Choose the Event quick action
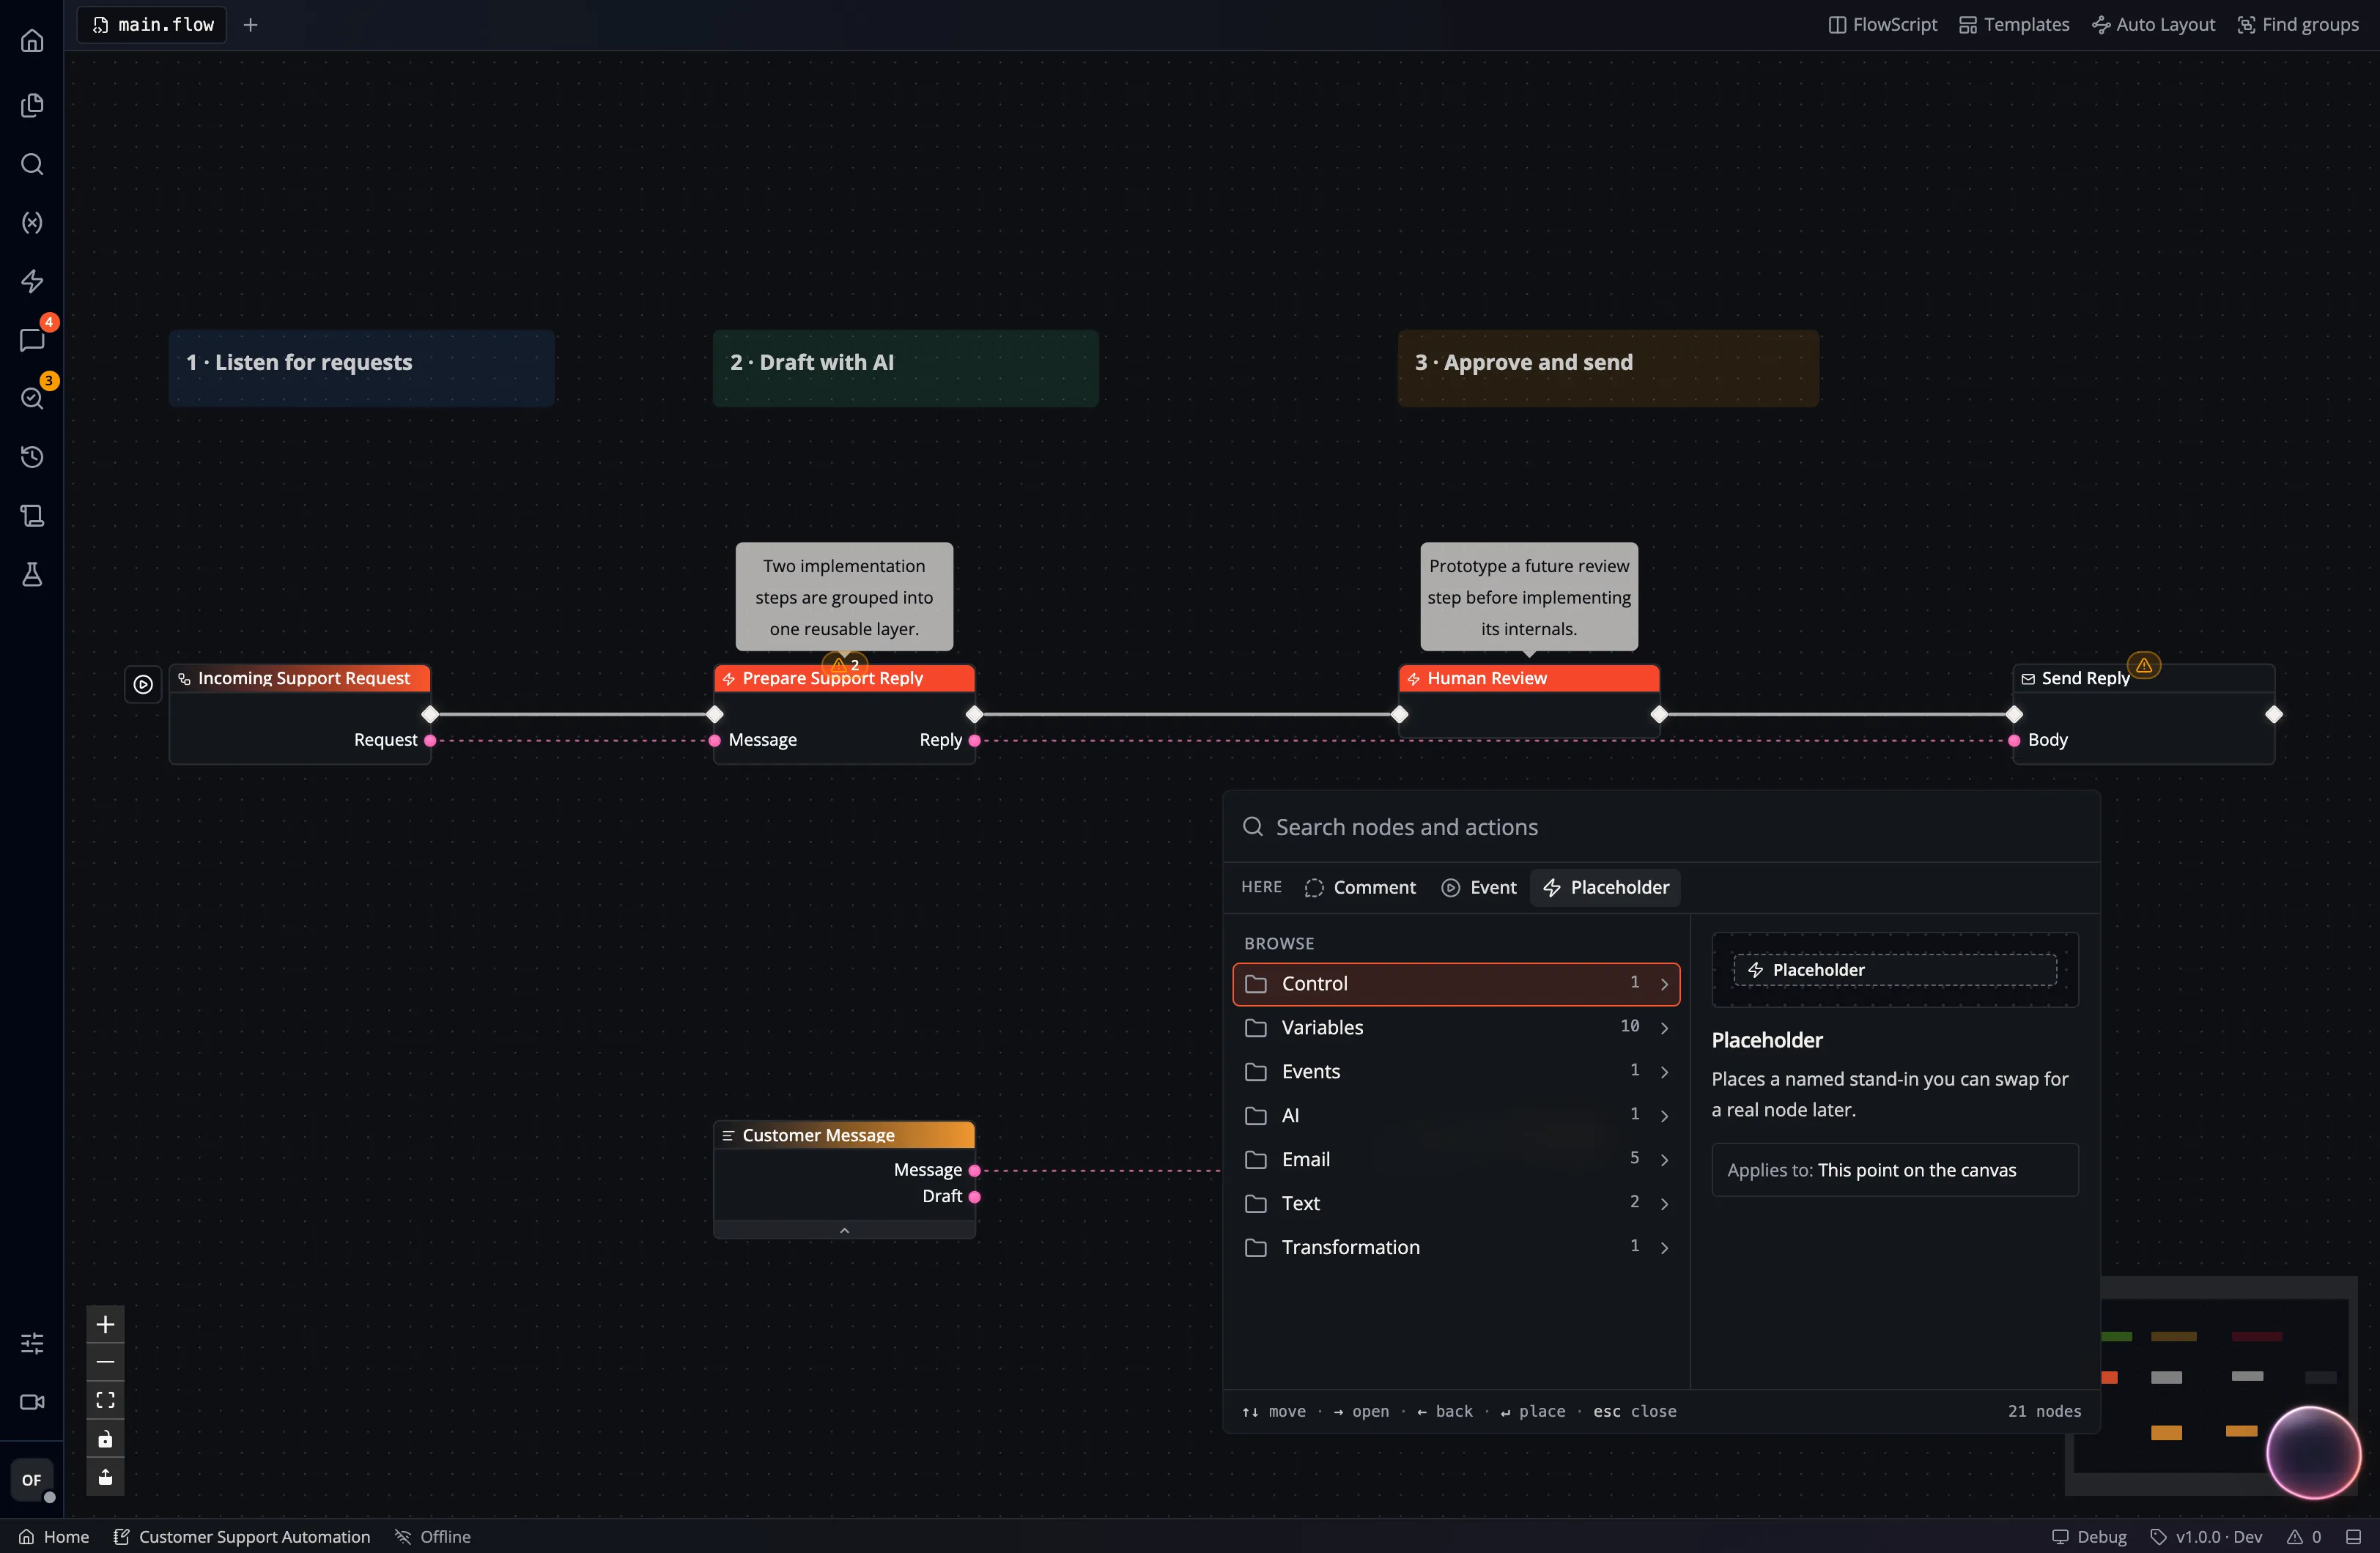The height and width of the screenshot is (1553, 2380). click(x=1479, y=888)
